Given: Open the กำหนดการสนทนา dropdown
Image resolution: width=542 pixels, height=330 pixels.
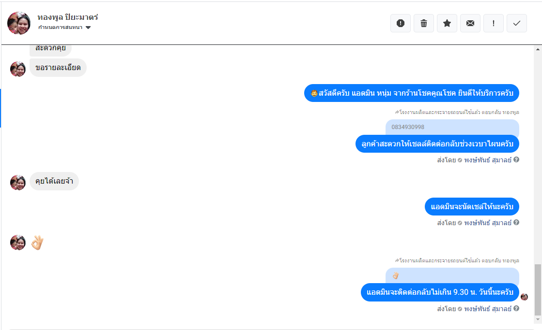Looking at the screenshot, I should tap(64, 27).
